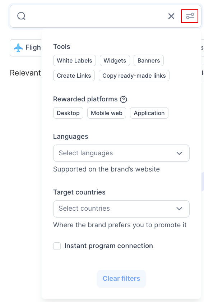Open the filter settings slider icon
This screenshot has width=204, height=302.
190,16
